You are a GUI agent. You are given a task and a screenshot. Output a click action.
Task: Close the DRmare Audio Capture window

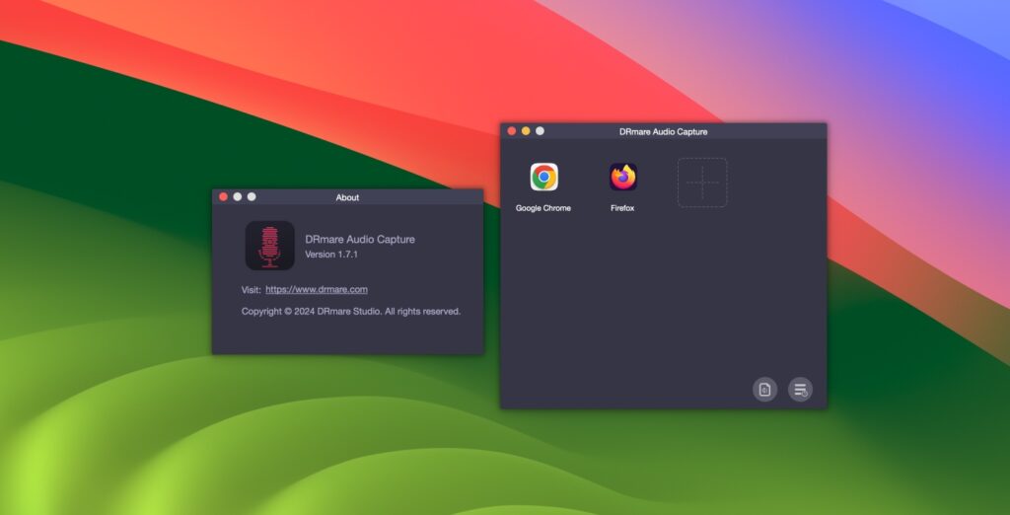pyautogui.click(x=512, y=131)
